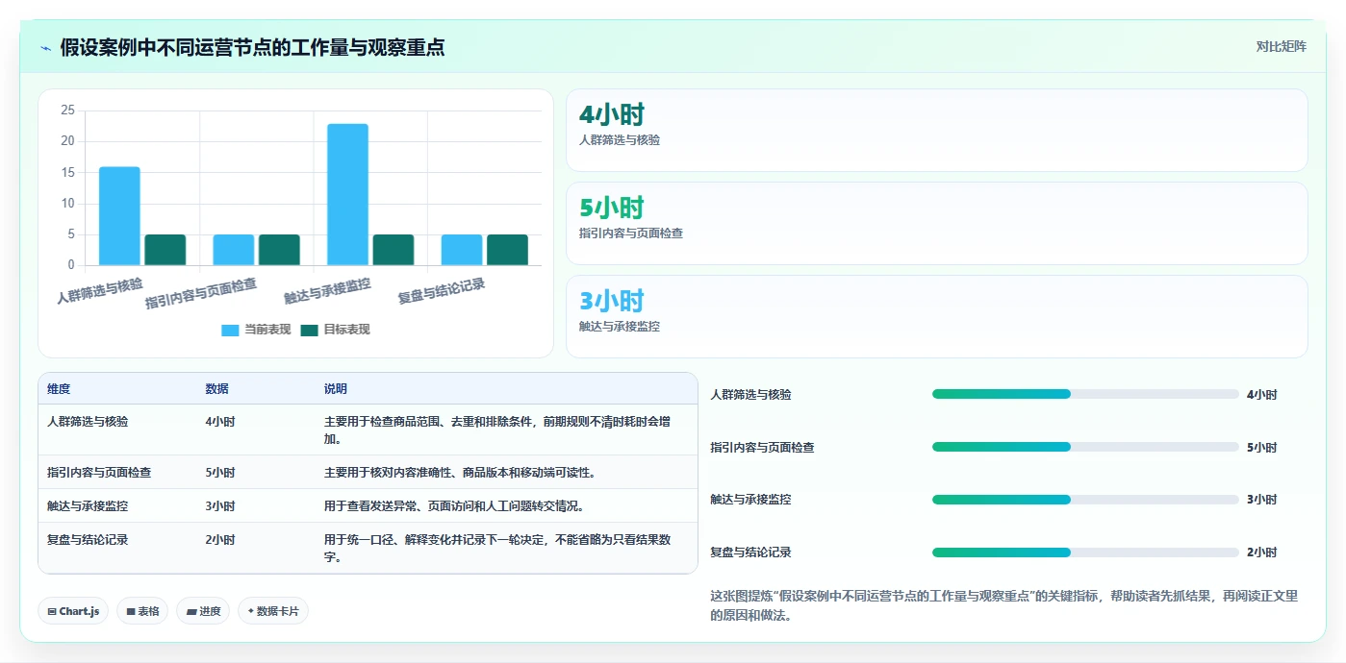Click the 5小时 cell in the table

(x=219, y=473)
